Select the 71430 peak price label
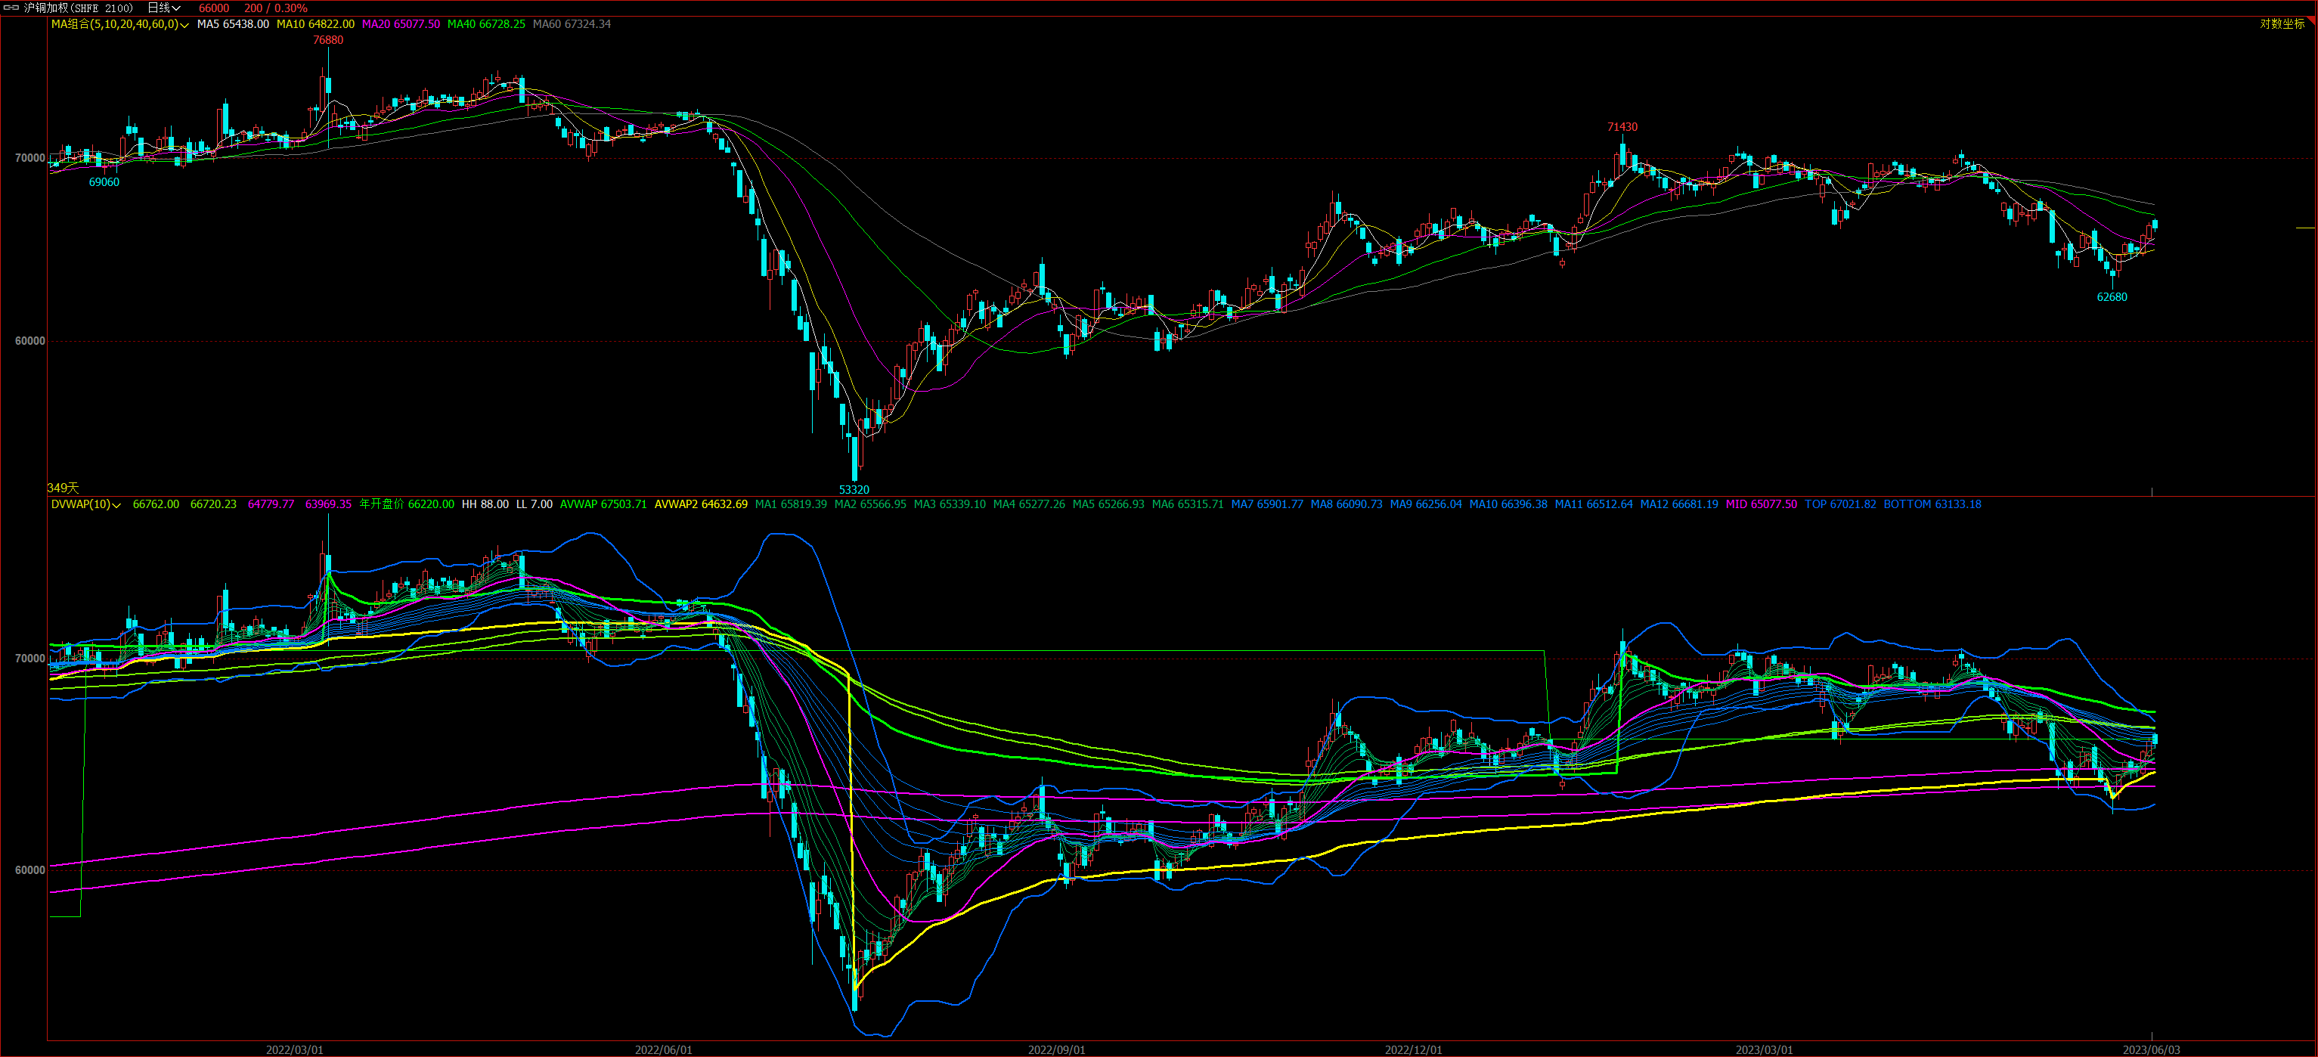This screenshot has height=1057, width=2318. click(1622, 127)
